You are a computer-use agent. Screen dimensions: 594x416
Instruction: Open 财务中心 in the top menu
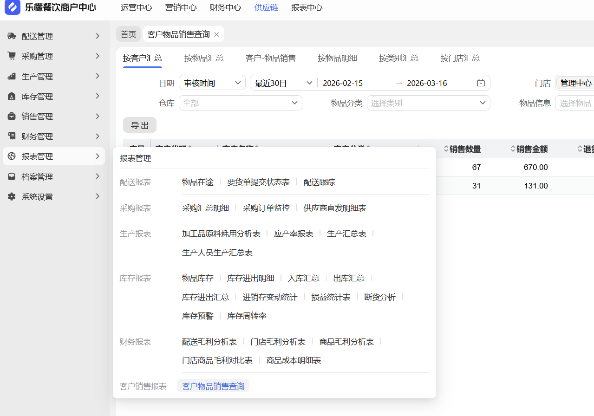coord(225,7)
